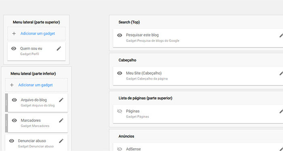
Task: Click the Marcadores gadget drag handle
Action: (6, 123)
